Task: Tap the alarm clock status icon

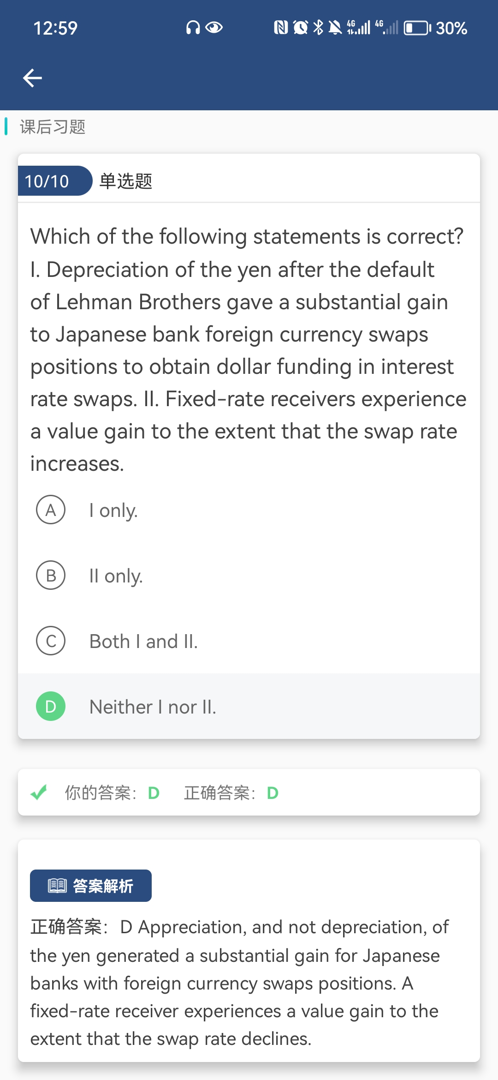Action: (x=301, y=28)
